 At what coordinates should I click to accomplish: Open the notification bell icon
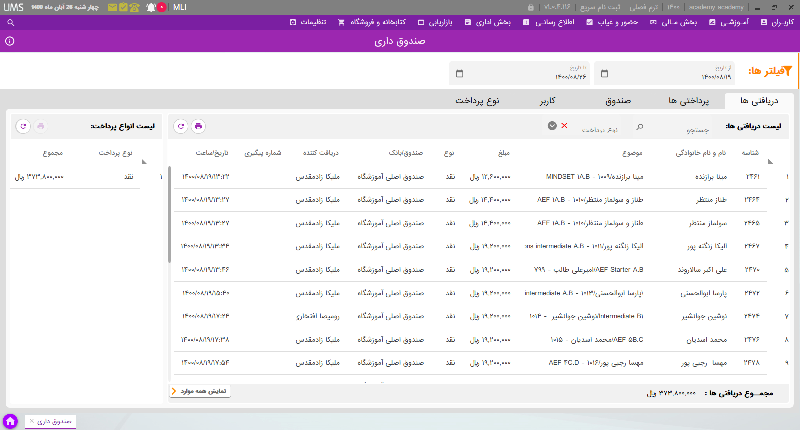(151, 7)
